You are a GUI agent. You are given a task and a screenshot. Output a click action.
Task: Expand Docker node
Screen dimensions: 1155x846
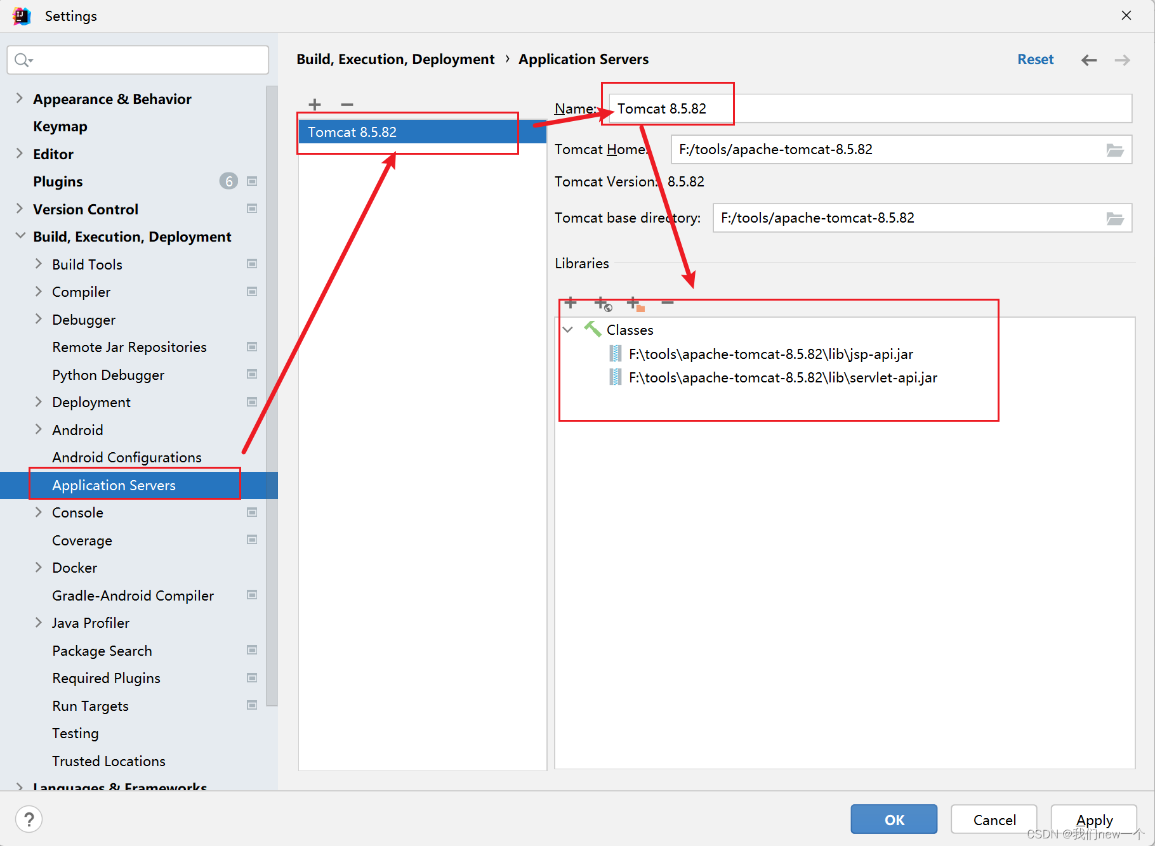coord(39,567)
